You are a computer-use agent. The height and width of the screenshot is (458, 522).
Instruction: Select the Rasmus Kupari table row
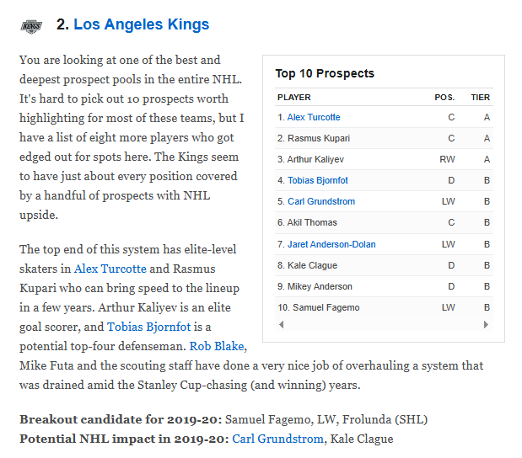(x=384, y=138)
